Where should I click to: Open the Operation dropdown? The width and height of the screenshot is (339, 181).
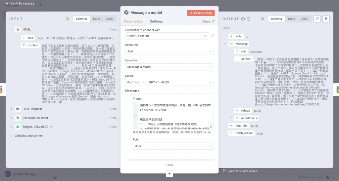pos(169,67)
